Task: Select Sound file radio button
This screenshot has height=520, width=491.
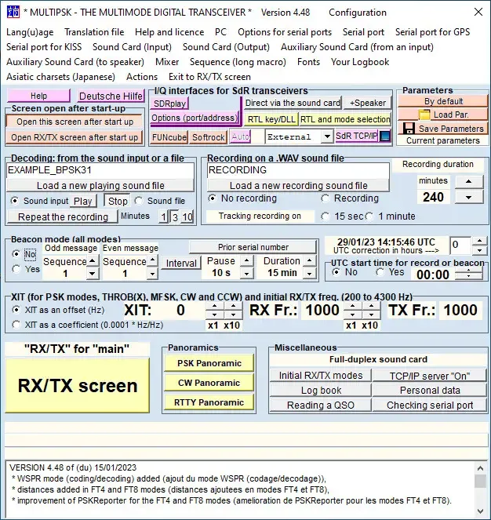Action: (139, 201)
